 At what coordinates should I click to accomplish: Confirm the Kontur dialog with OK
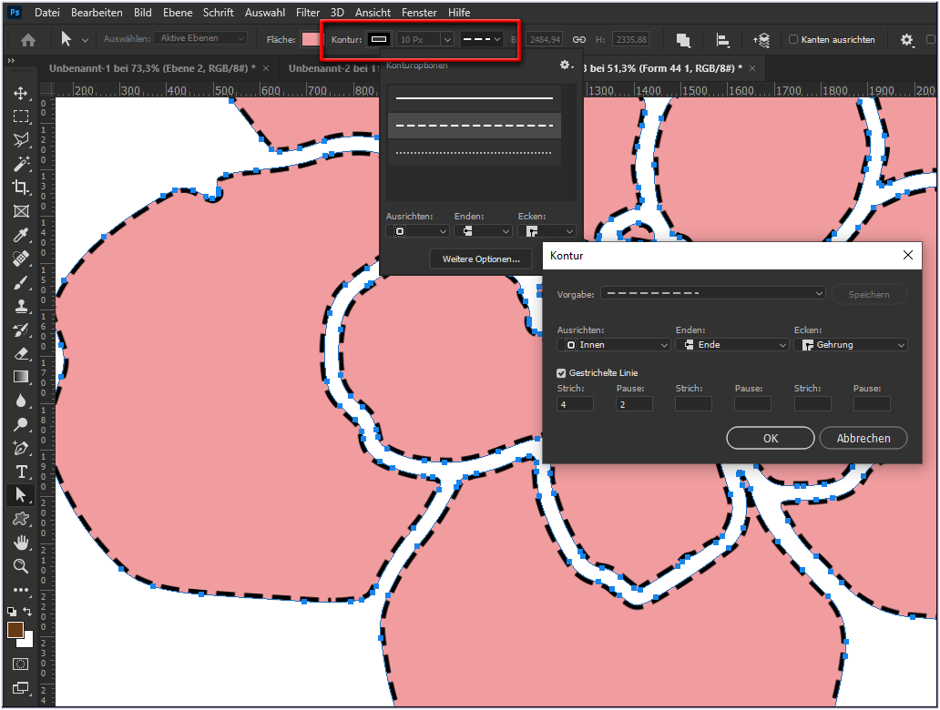770,438
